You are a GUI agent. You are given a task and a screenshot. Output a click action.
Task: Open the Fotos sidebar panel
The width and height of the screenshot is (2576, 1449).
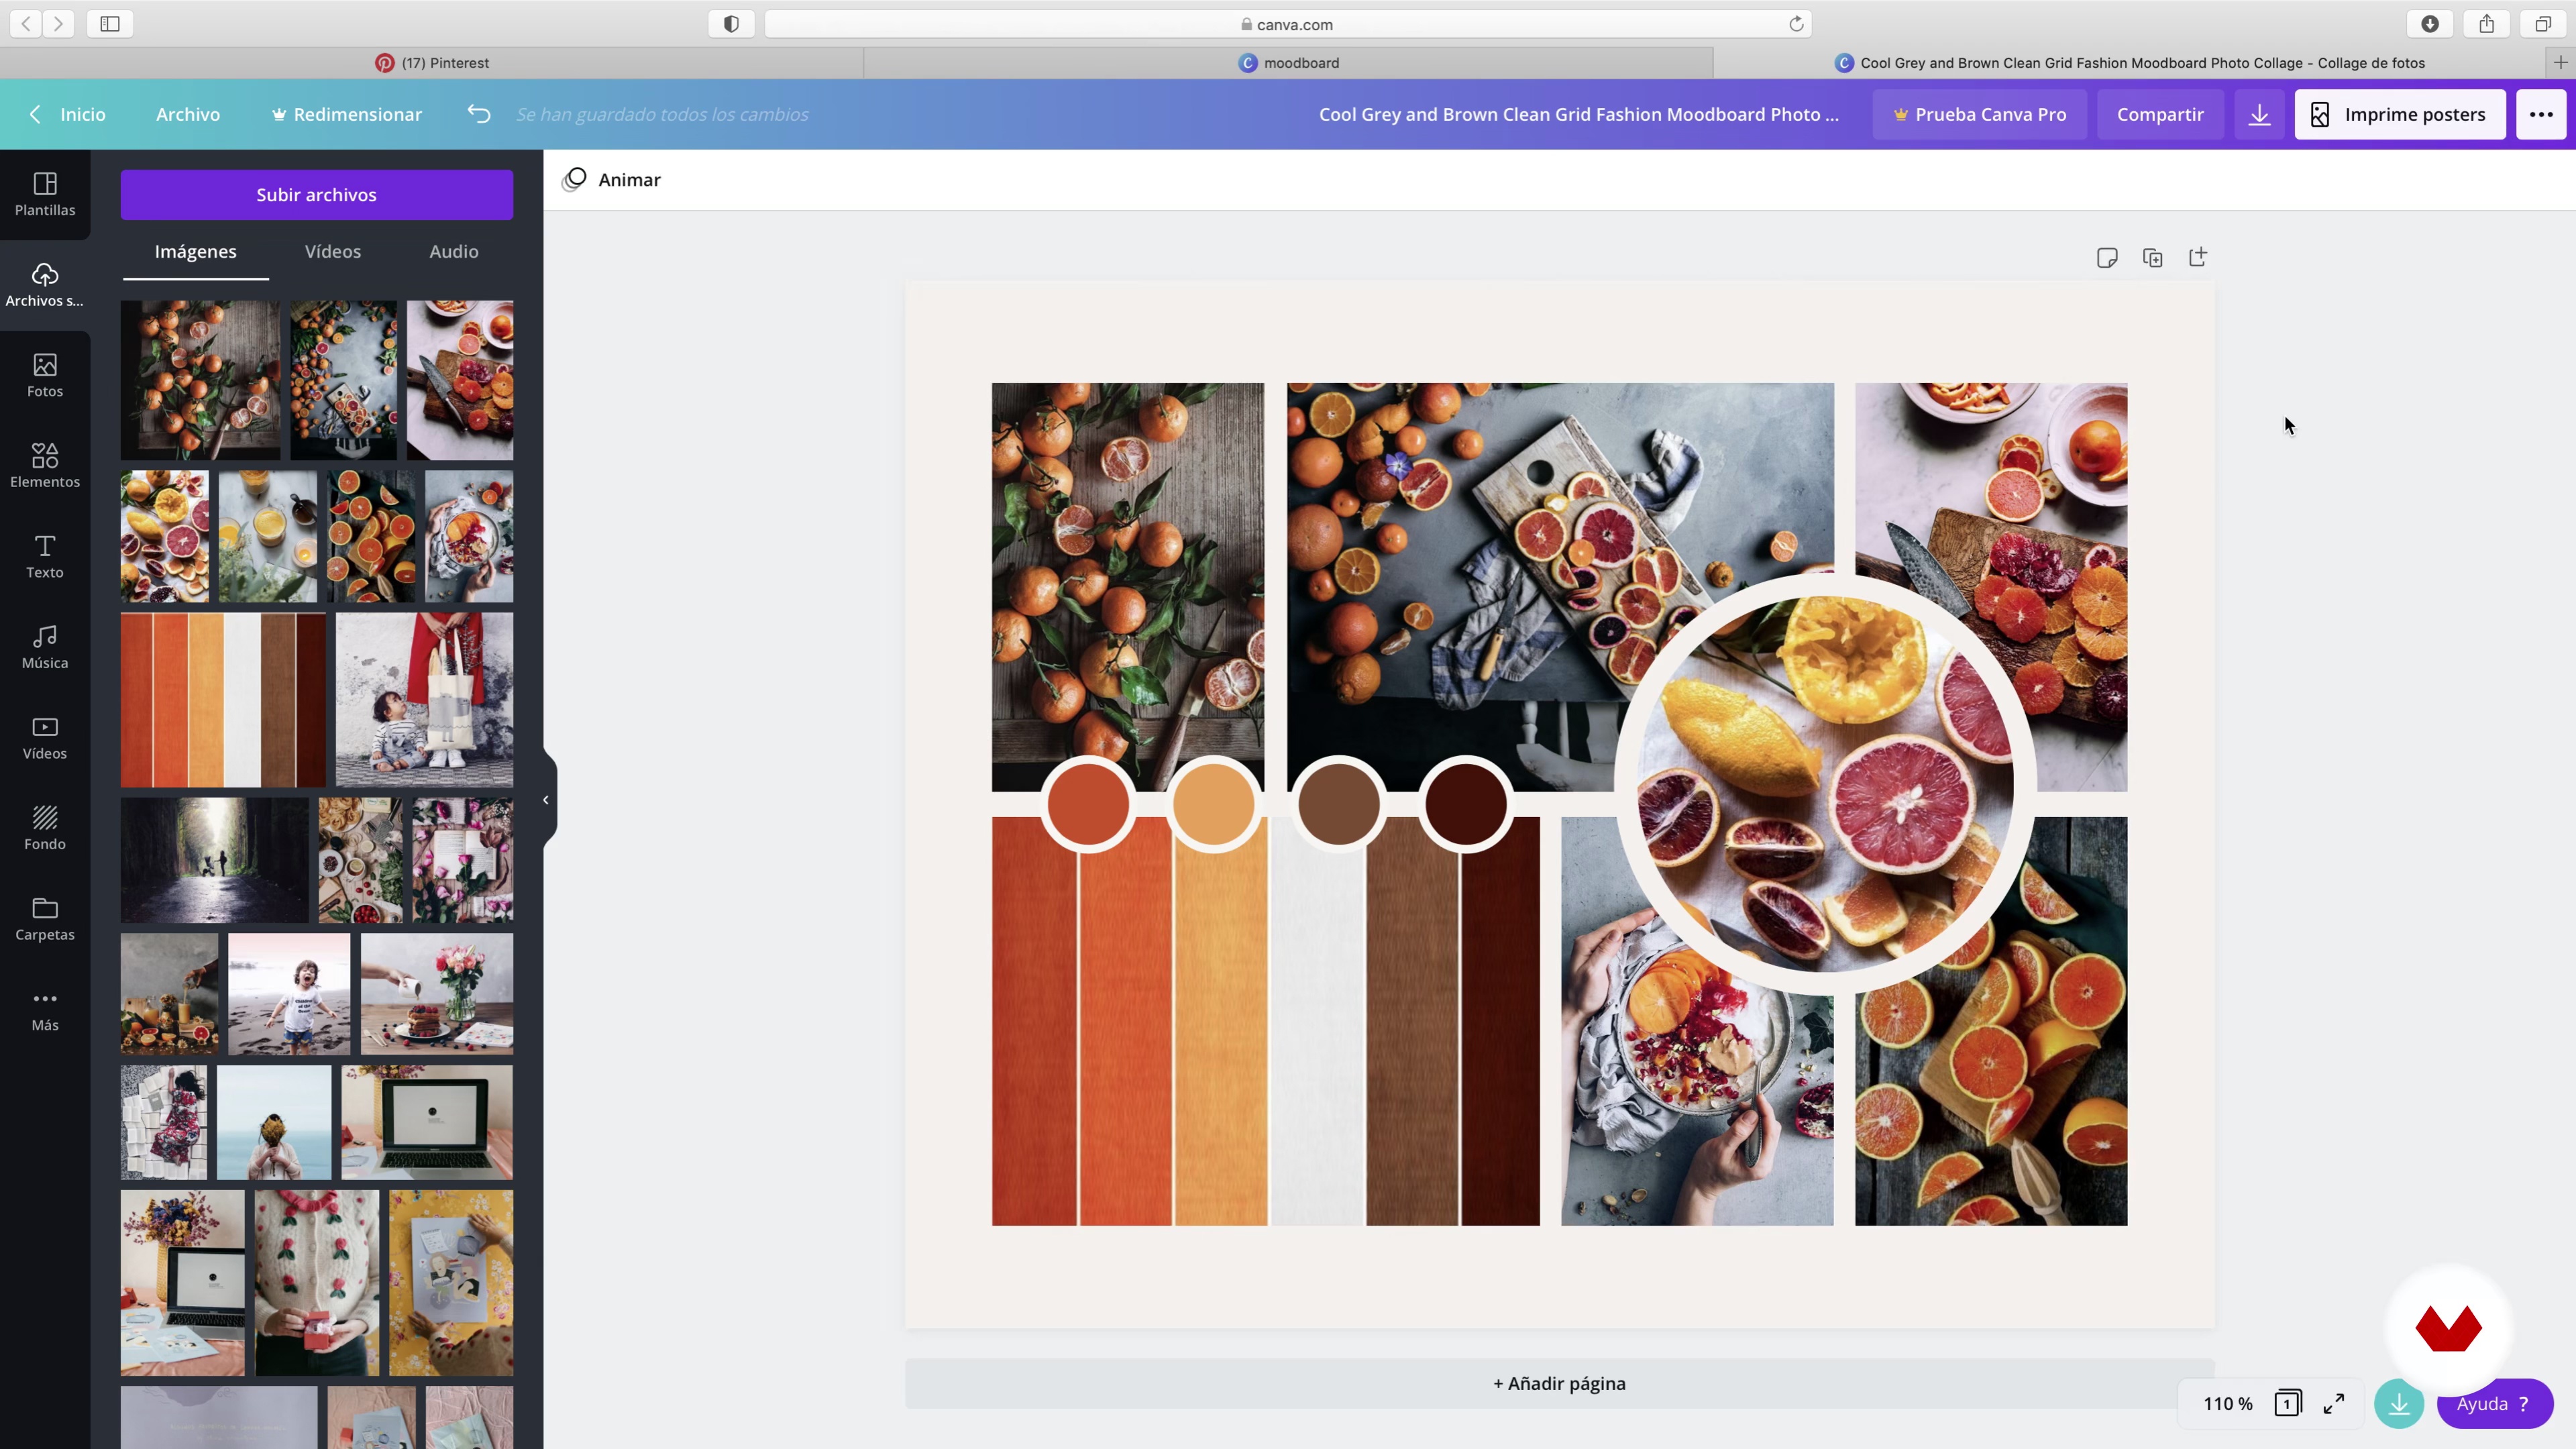[45, 376]
